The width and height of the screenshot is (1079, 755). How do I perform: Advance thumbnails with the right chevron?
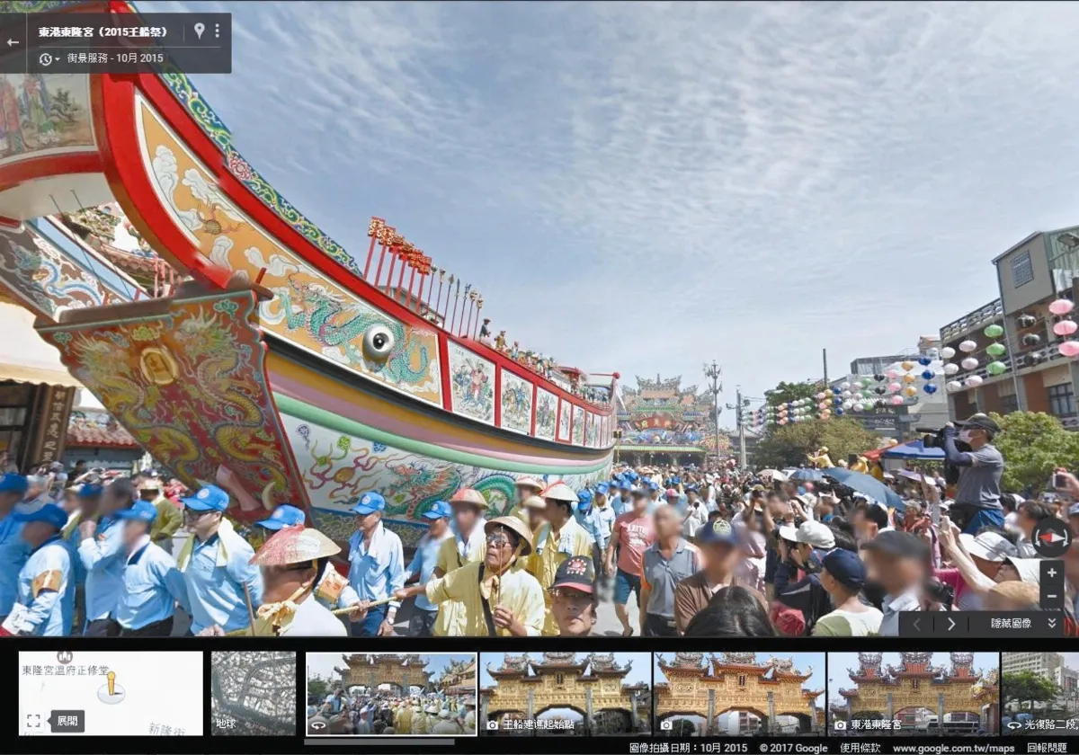952,622
